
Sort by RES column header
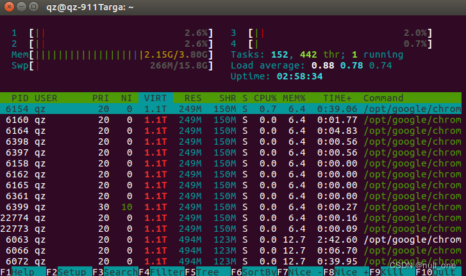[193, 98]
